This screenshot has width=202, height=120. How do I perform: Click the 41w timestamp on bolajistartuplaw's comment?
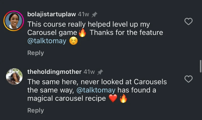pos(84,14)
